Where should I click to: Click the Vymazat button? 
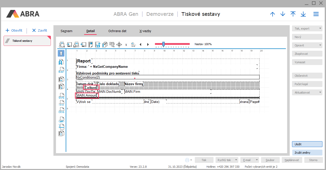307,62
